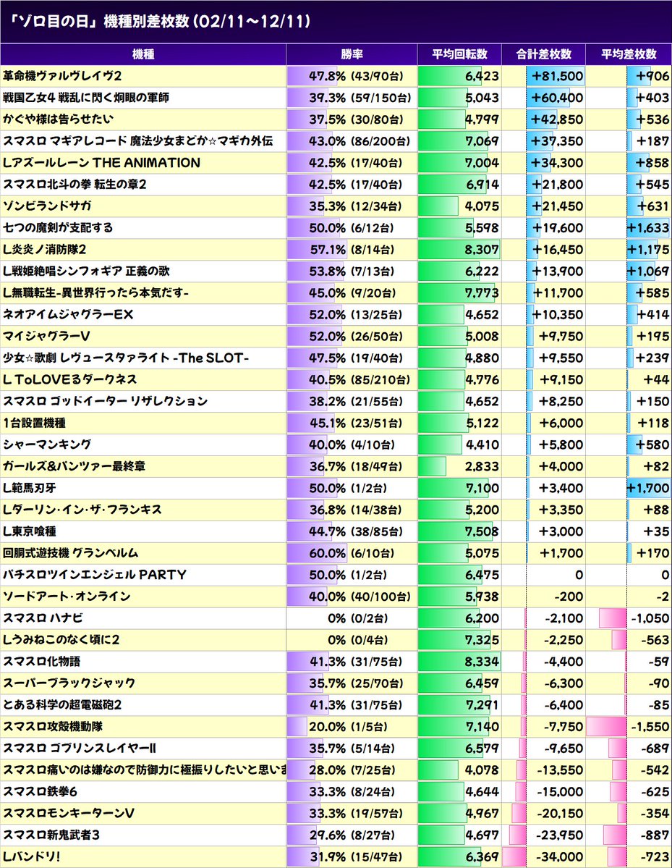The width and height of the screenshot is (672, 868).
Task: Click average difference +1,633
Action: [x=648, y=227]
